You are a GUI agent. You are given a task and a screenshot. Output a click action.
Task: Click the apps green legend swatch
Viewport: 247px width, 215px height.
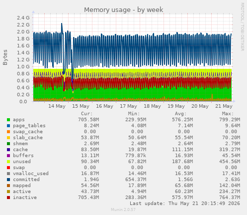click(x=8, y=120)
